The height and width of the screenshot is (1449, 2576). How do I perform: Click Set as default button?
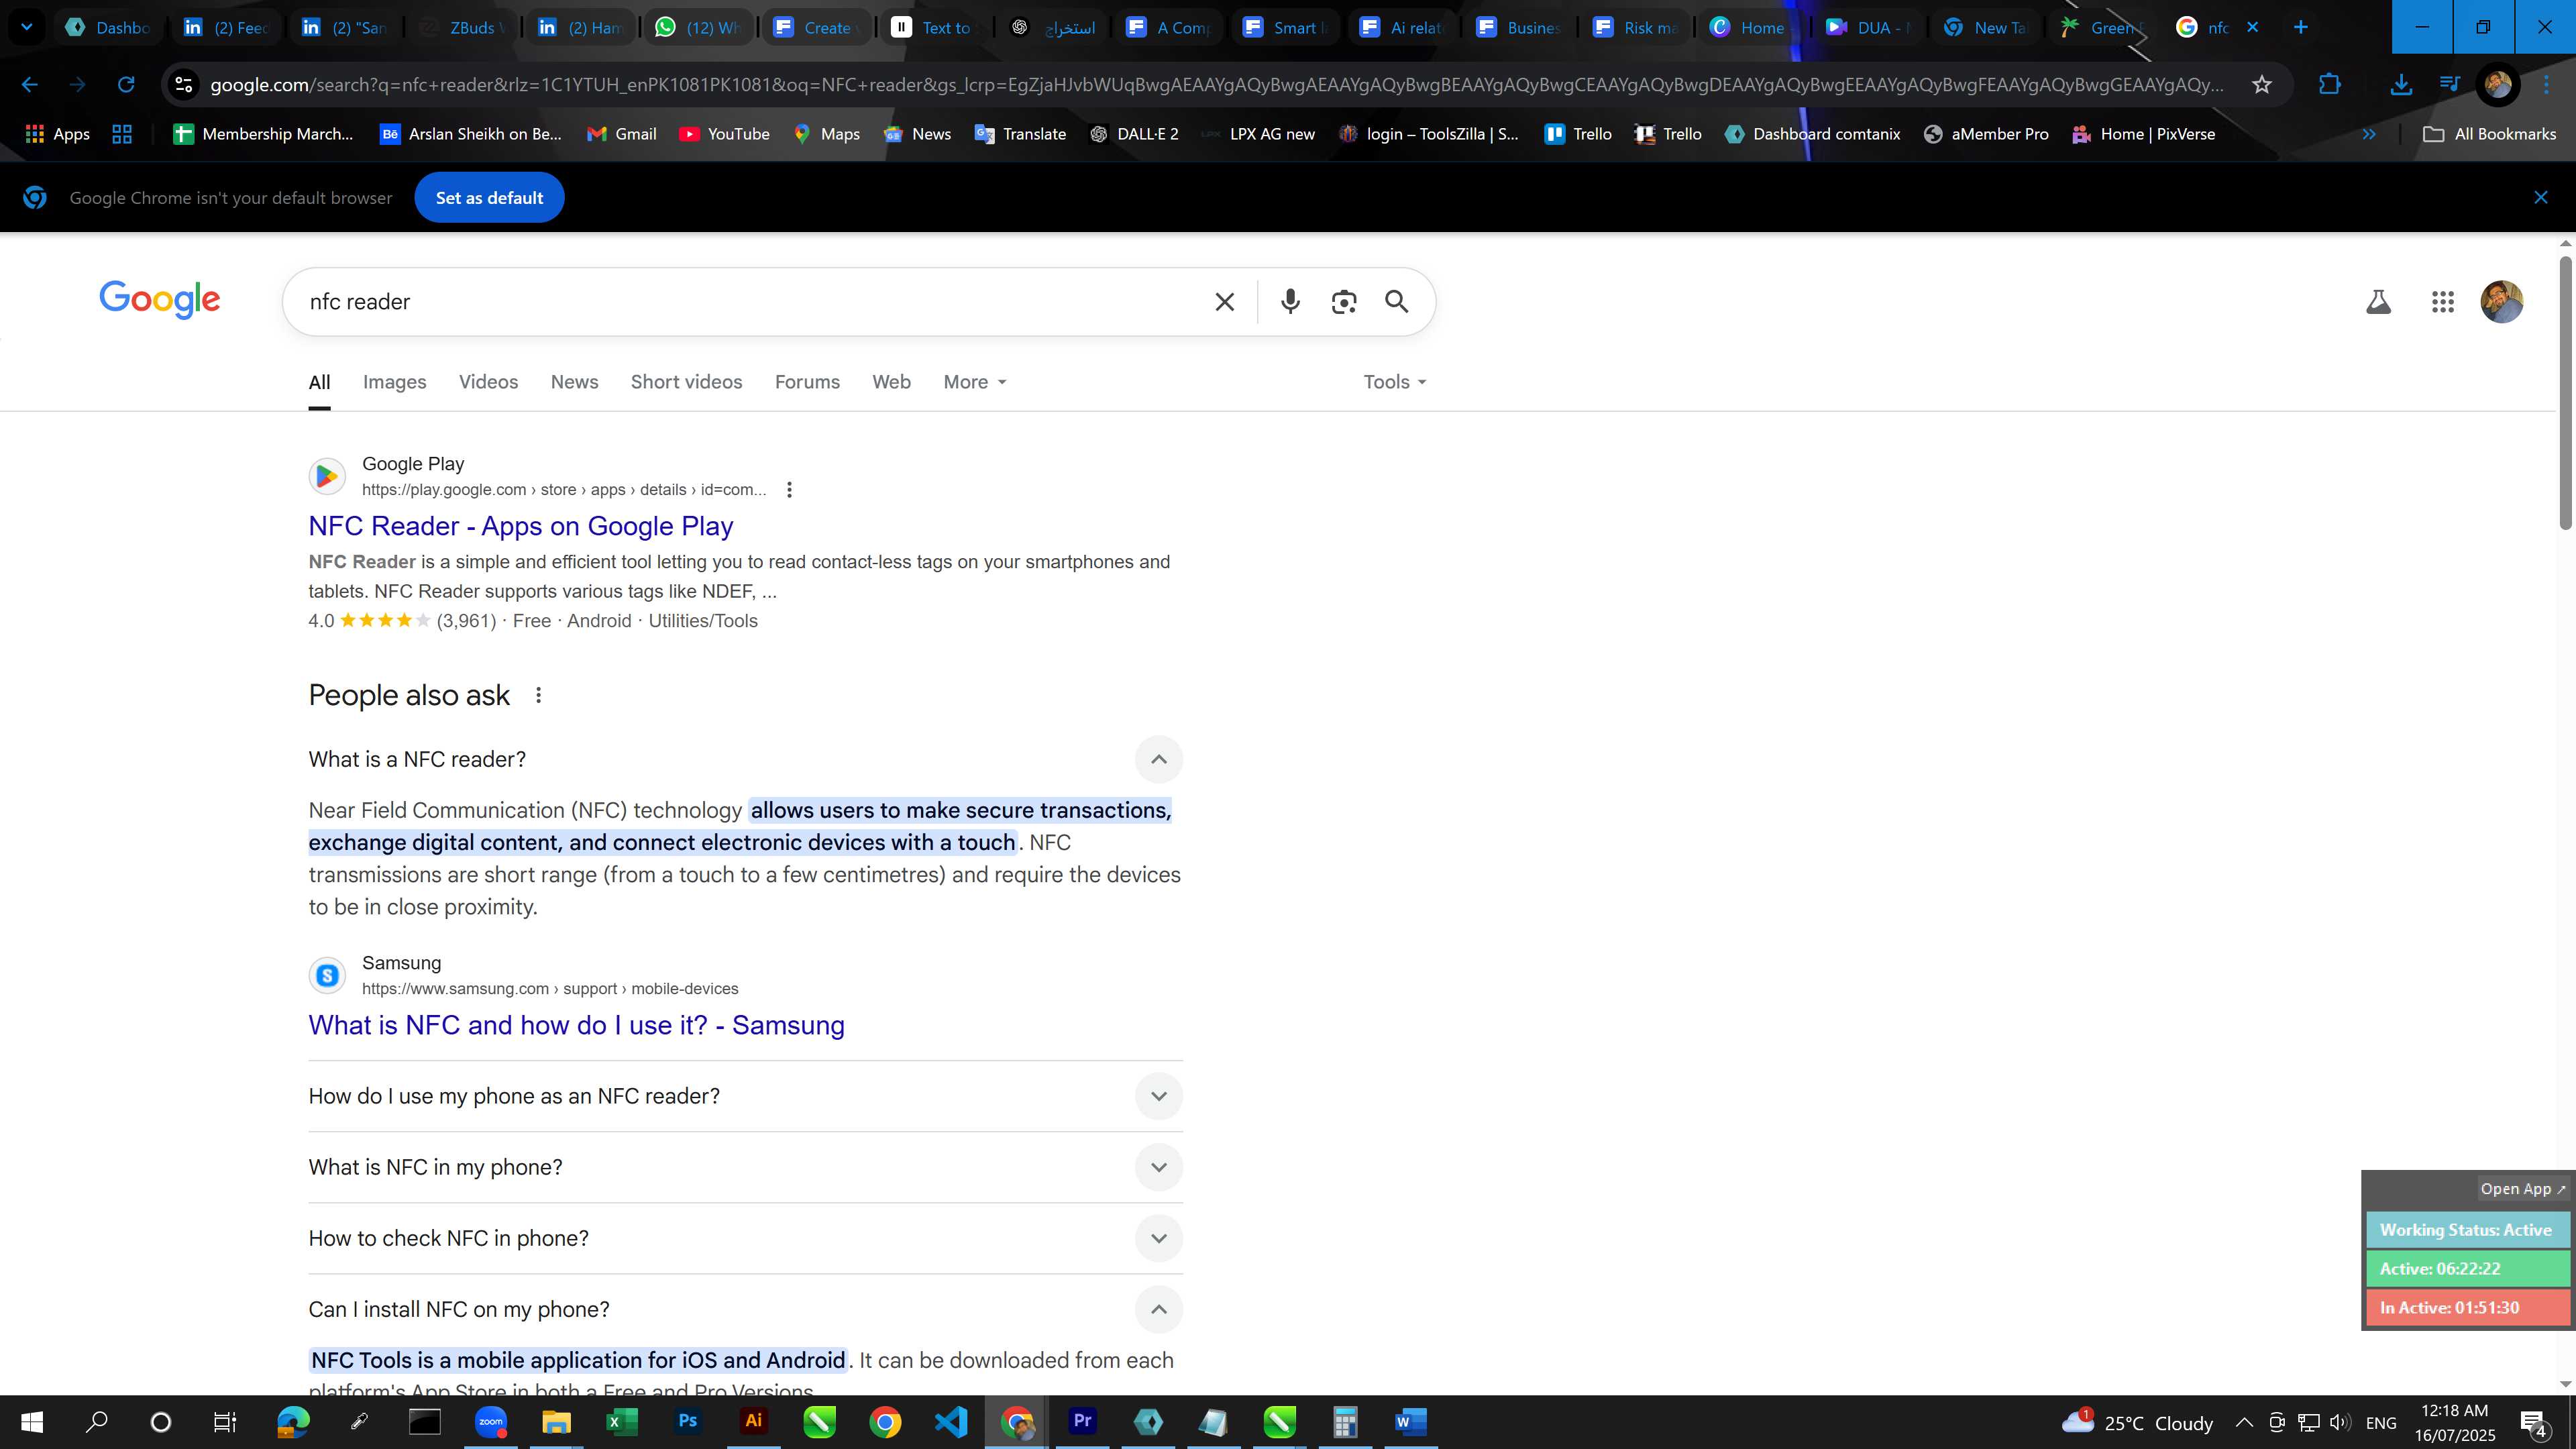489,198
